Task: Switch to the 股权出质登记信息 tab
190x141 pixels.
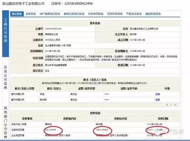Action: (74, 14)
